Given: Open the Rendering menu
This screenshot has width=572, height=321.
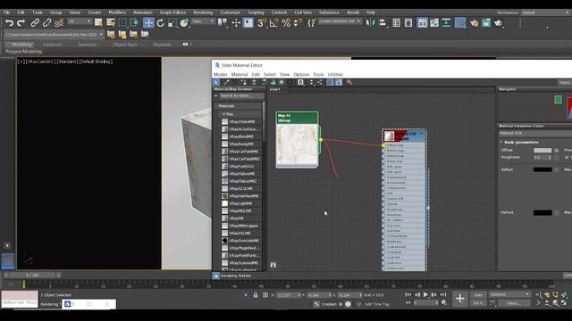Looking at the screenshot, I should [x=203, y=12].
